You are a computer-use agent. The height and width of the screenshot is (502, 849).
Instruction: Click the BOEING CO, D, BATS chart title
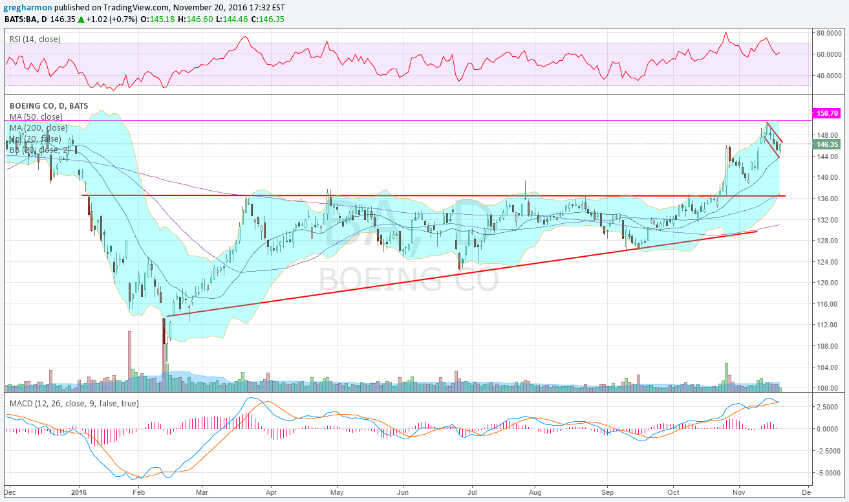(x=48, y=106)
